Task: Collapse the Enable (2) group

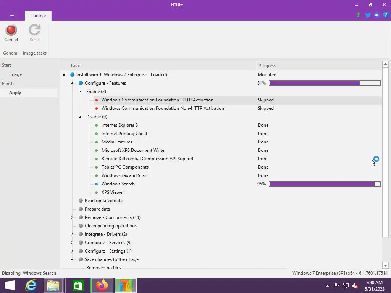Action: [81, 92]
